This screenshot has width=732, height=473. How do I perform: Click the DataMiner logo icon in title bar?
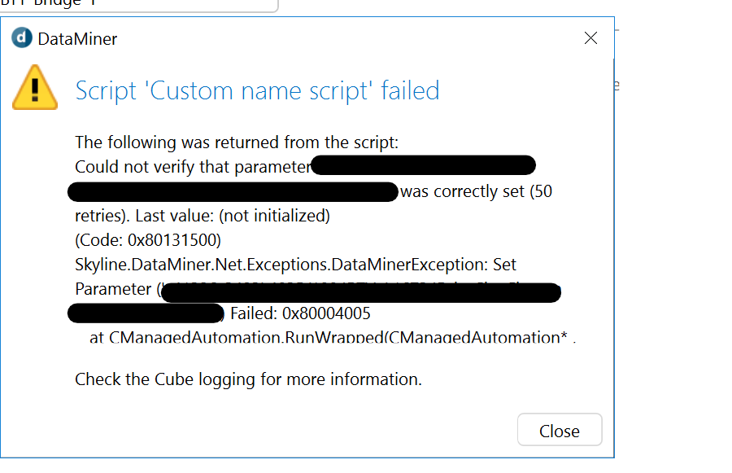22,38
